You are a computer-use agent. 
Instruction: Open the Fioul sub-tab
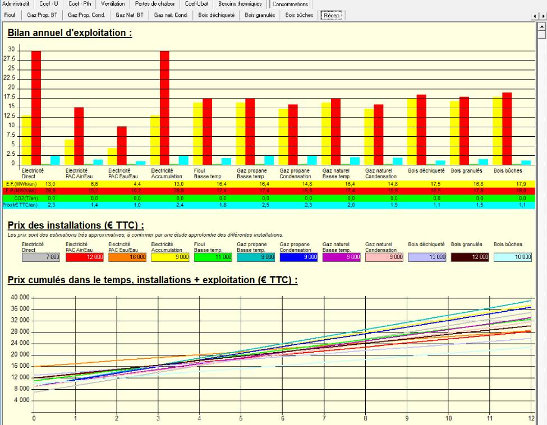(10, 15)
